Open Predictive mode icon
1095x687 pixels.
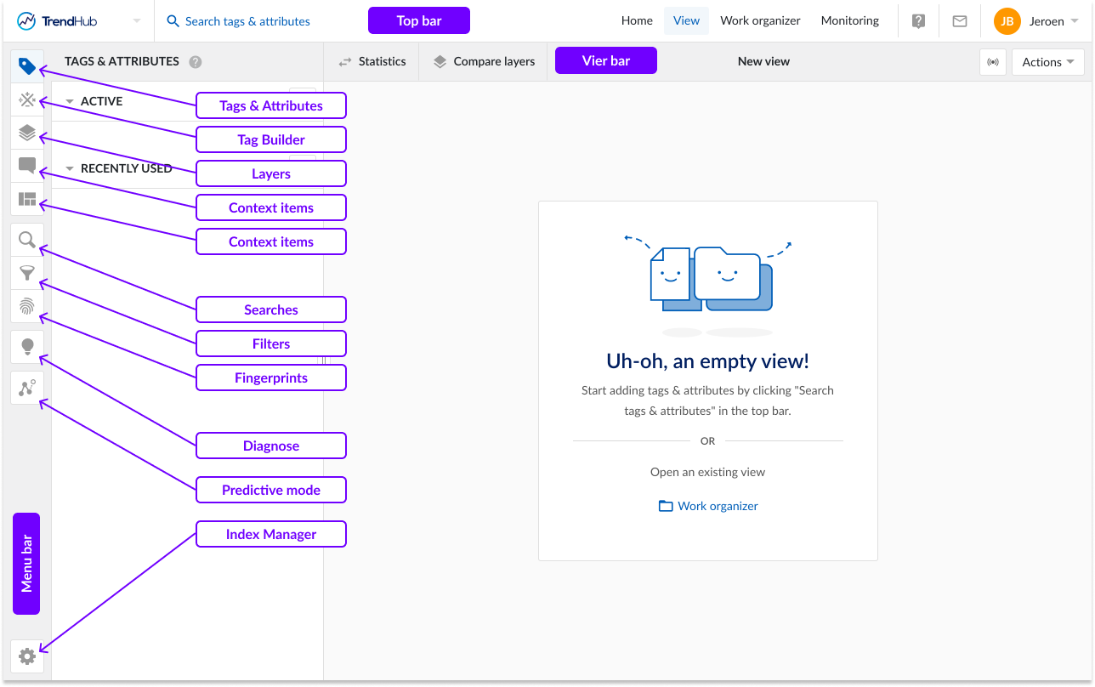coord(27,388)
